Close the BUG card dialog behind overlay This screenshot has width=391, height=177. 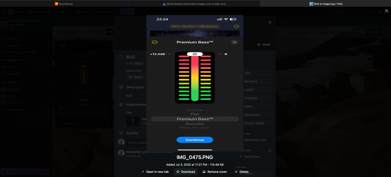[x=270, y=22]
